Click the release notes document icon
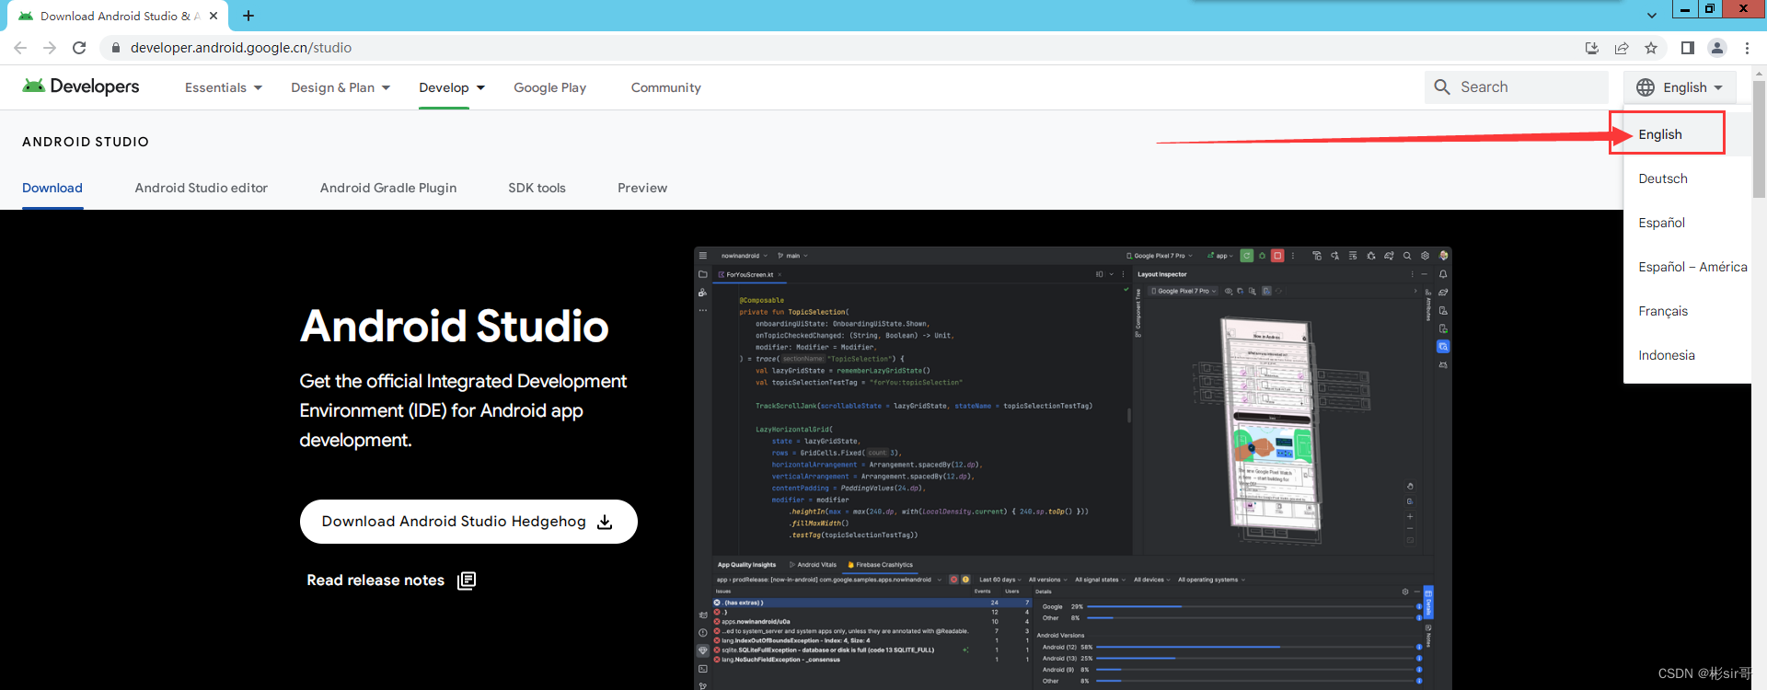This screenshot has height=690, width=1767. 467,581
